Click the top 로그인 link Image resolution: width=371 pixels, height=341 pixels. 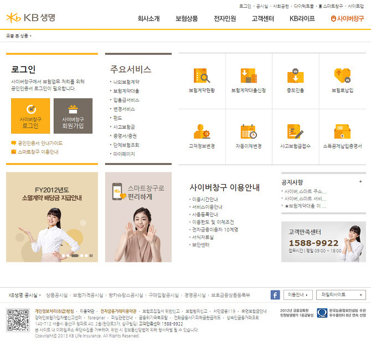[x=245, y=6]
